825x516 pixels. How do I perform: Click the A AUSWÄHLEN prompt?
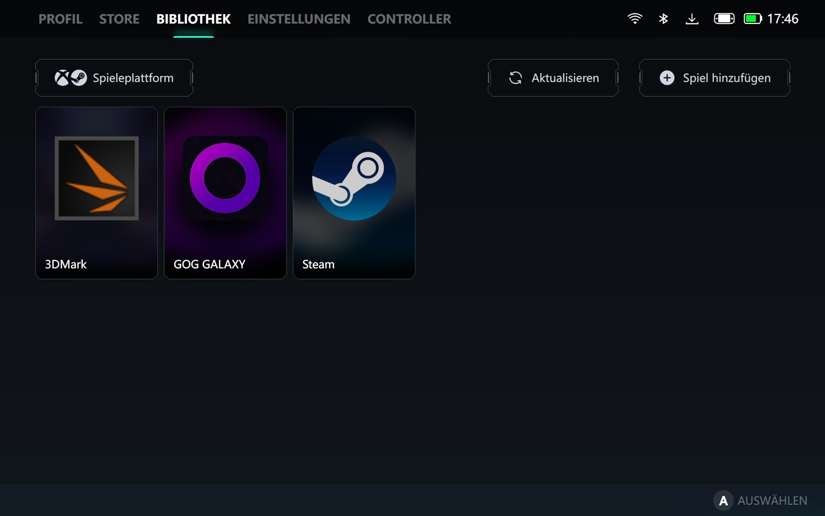[761, 501]
